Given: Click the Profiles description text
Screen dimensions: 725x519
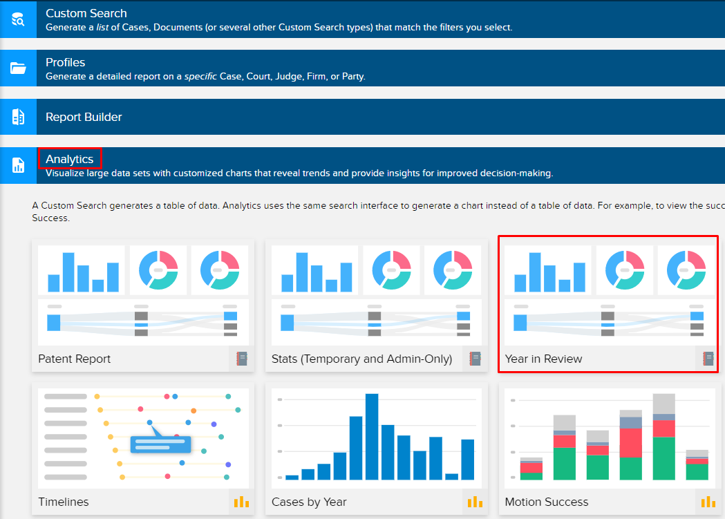Looking at the screenshot, I should [205, 76].
